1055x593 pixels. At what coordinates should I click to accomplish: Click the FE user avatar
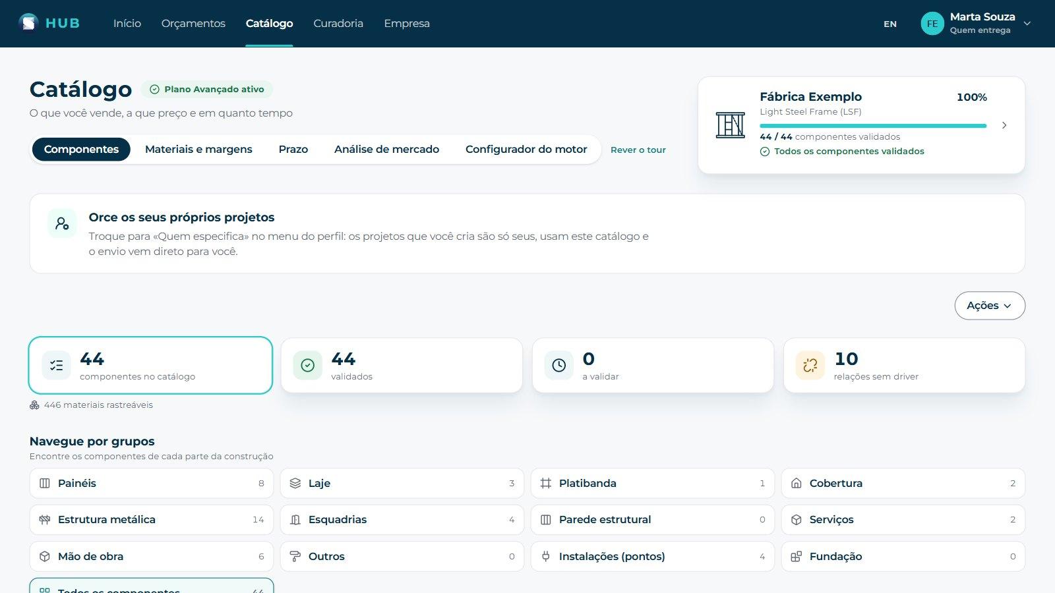point(932,23)
